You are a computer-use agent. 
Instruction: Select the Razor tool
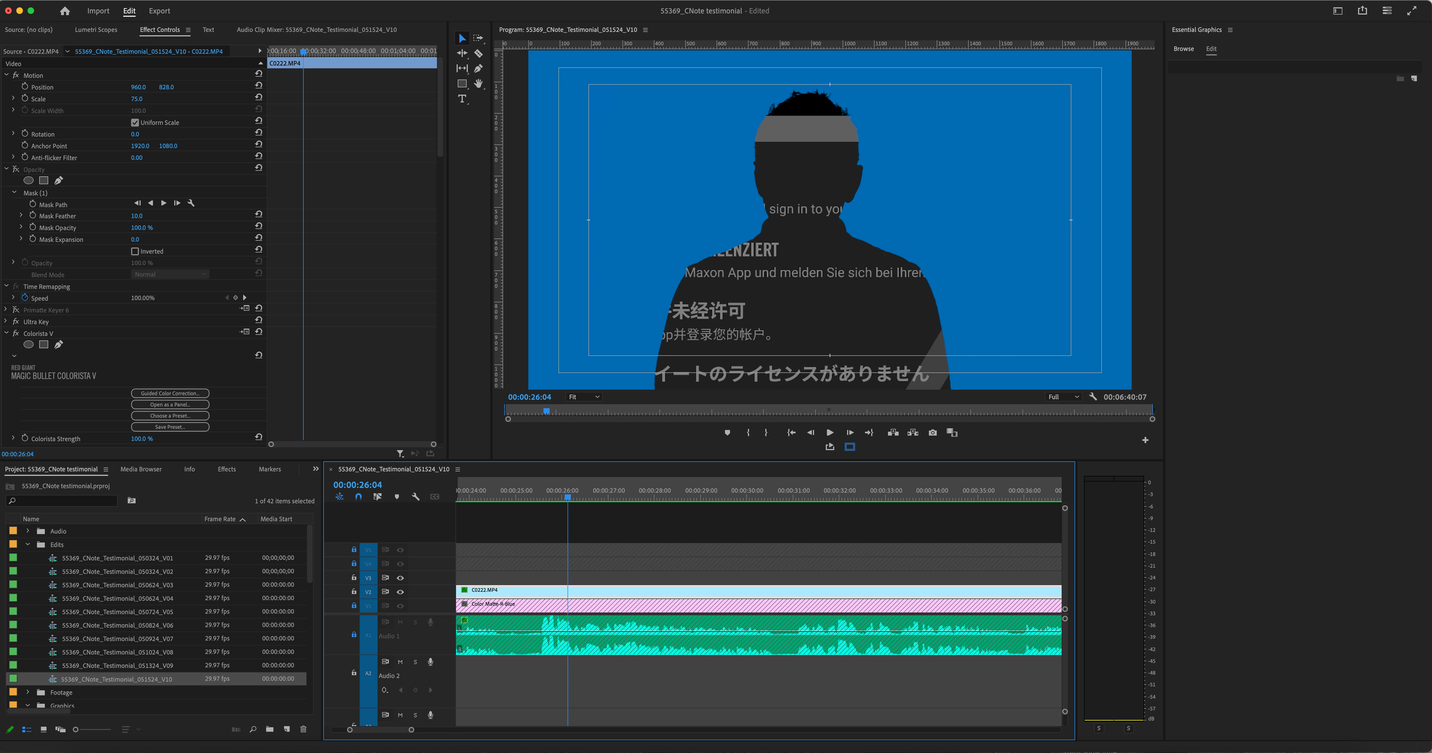point(478,53)
